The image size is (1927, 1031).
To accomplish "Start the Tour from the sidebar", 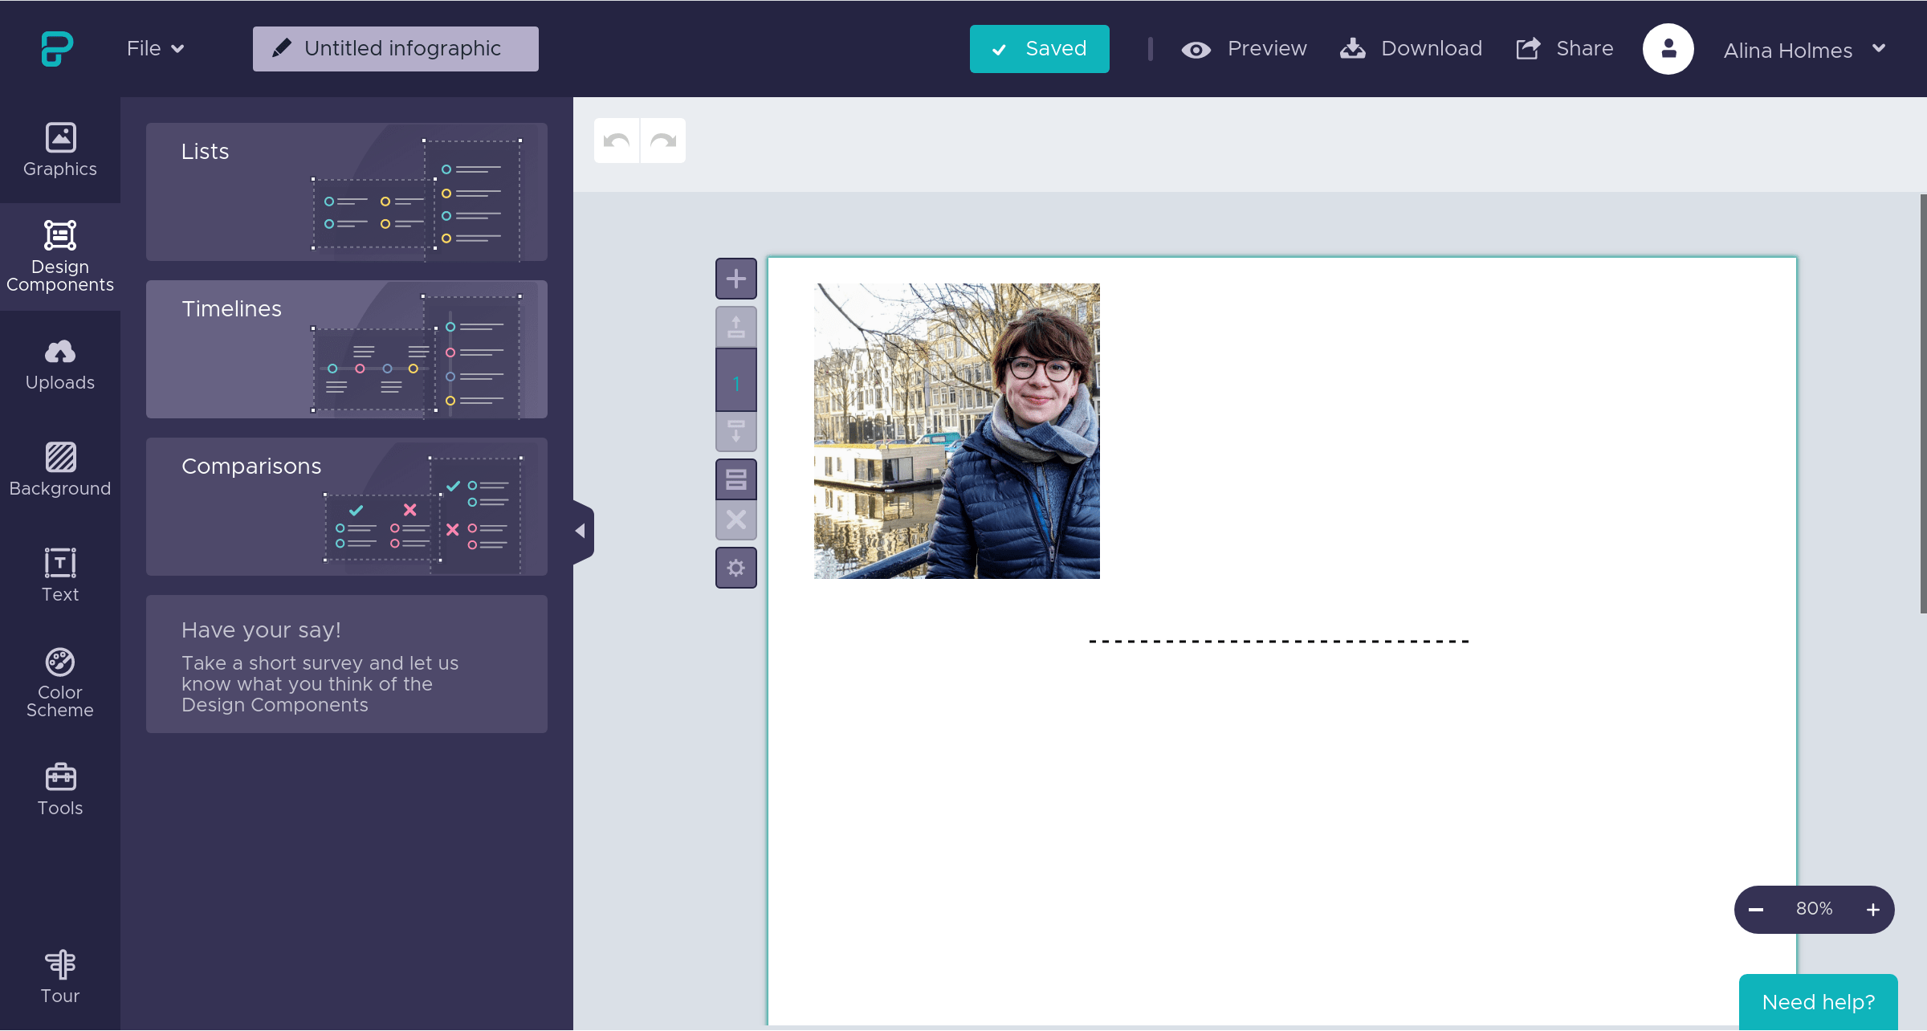I will (60, 976).
